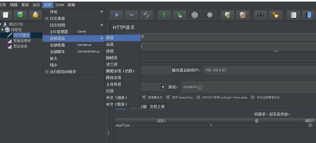Click the 全部折叠 menu item
This screenshot has width=316, height=143.
click(x=73, y=45)
